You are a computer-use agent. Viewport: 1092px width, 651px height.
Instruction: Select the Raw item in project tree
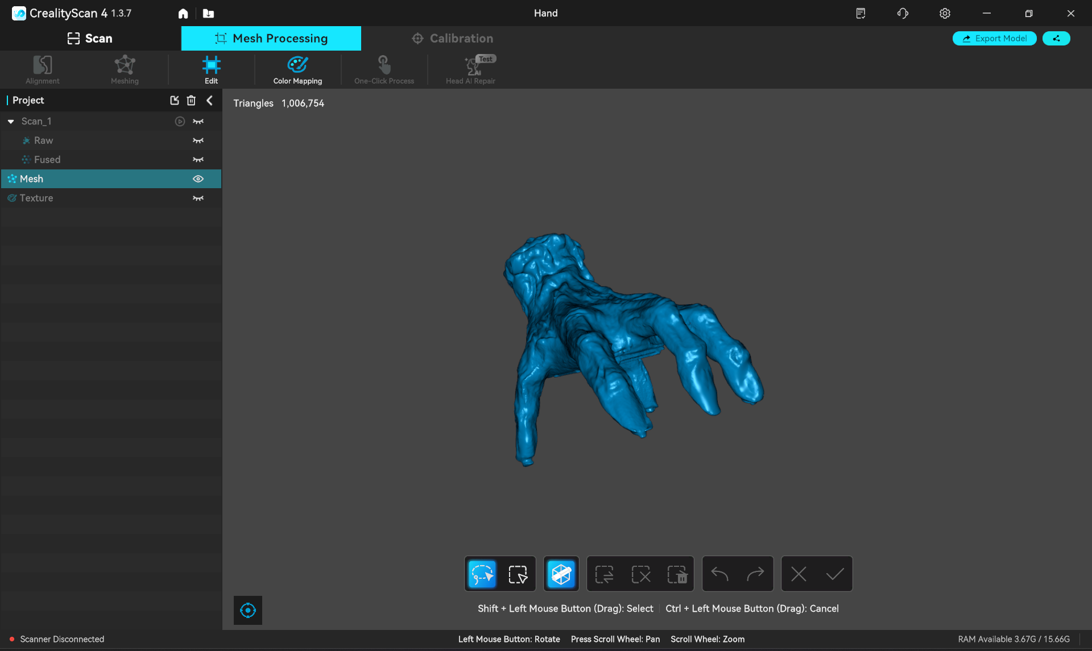coord(43,140)
